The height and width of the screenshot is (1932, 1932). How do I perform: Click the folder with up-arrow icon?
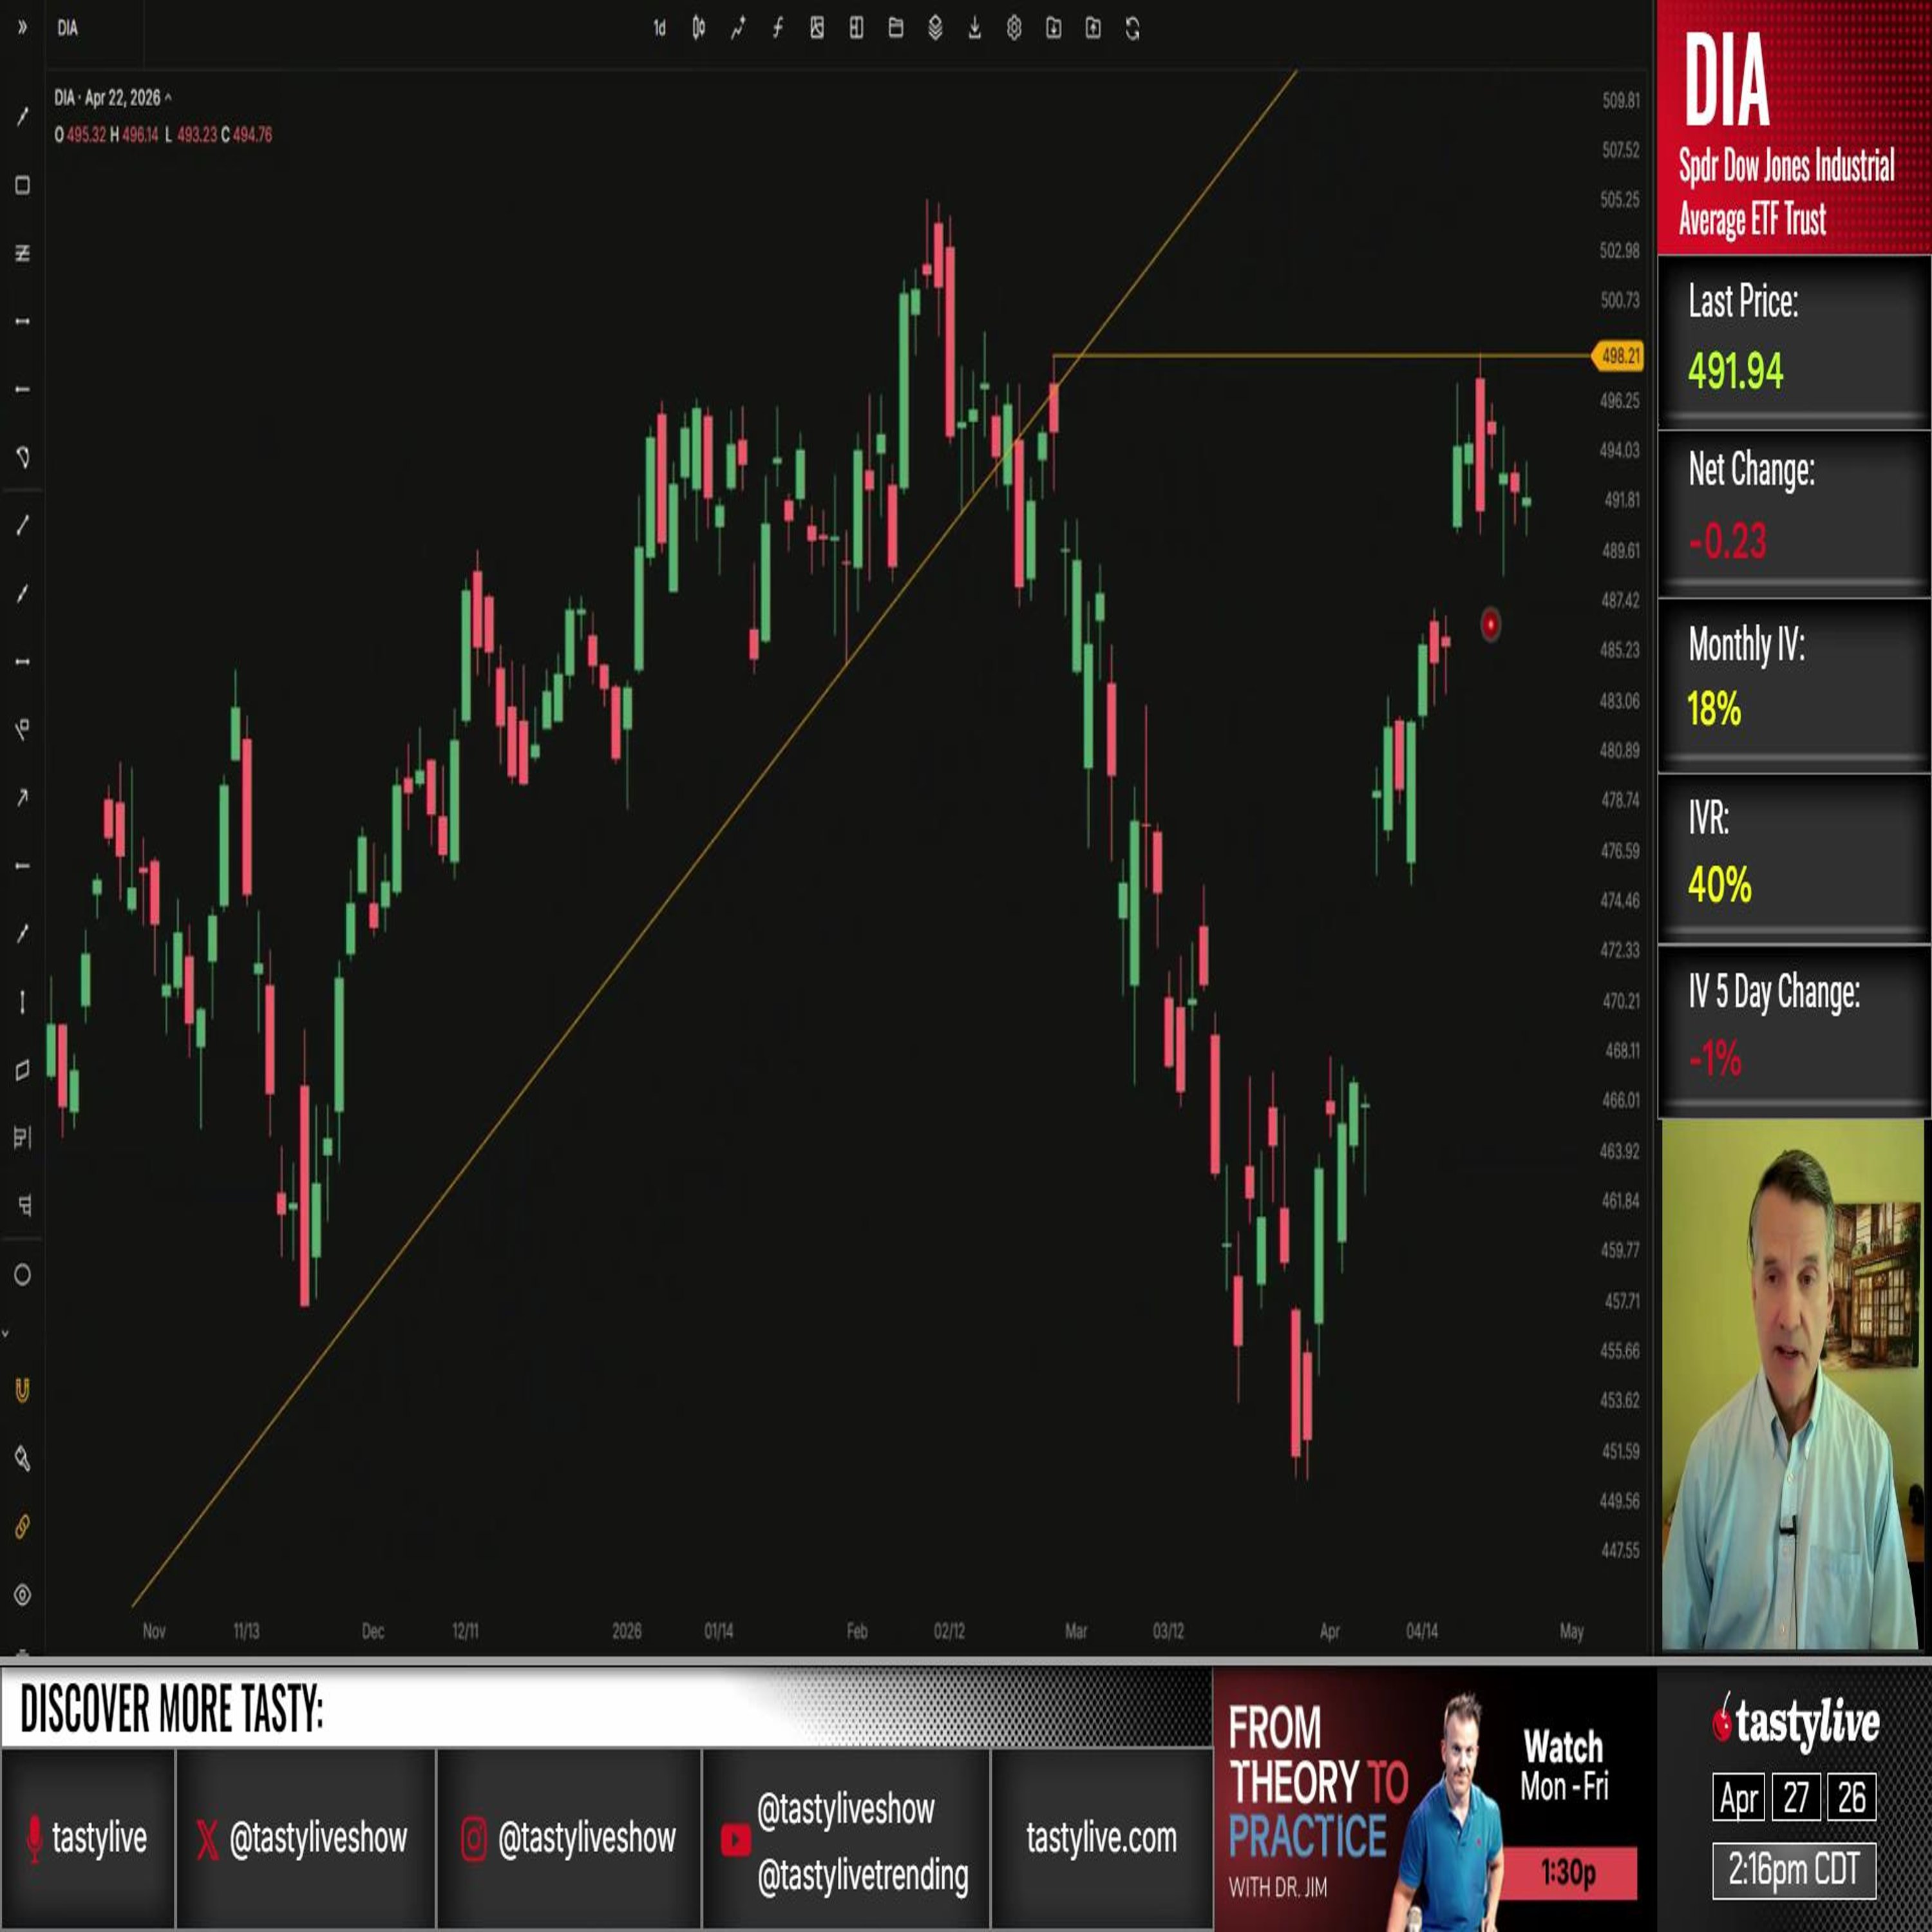[1093, 29]
